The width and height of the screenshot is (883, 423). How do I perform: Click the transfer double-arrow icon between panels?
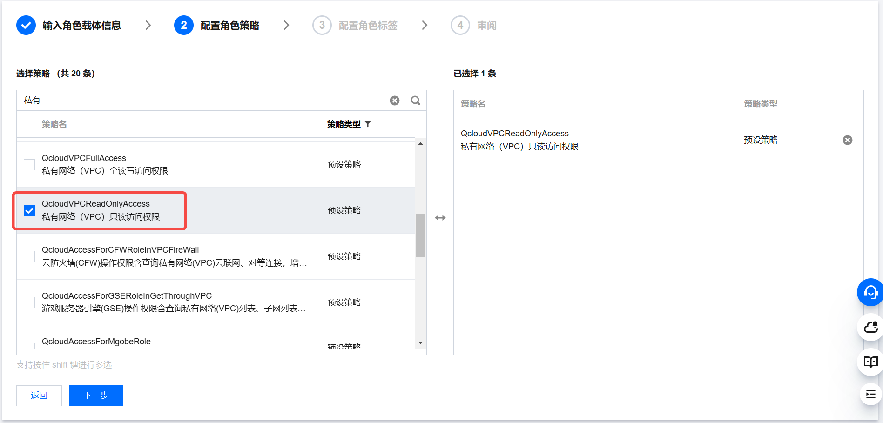pyautogui.click(x=440, y=218)
